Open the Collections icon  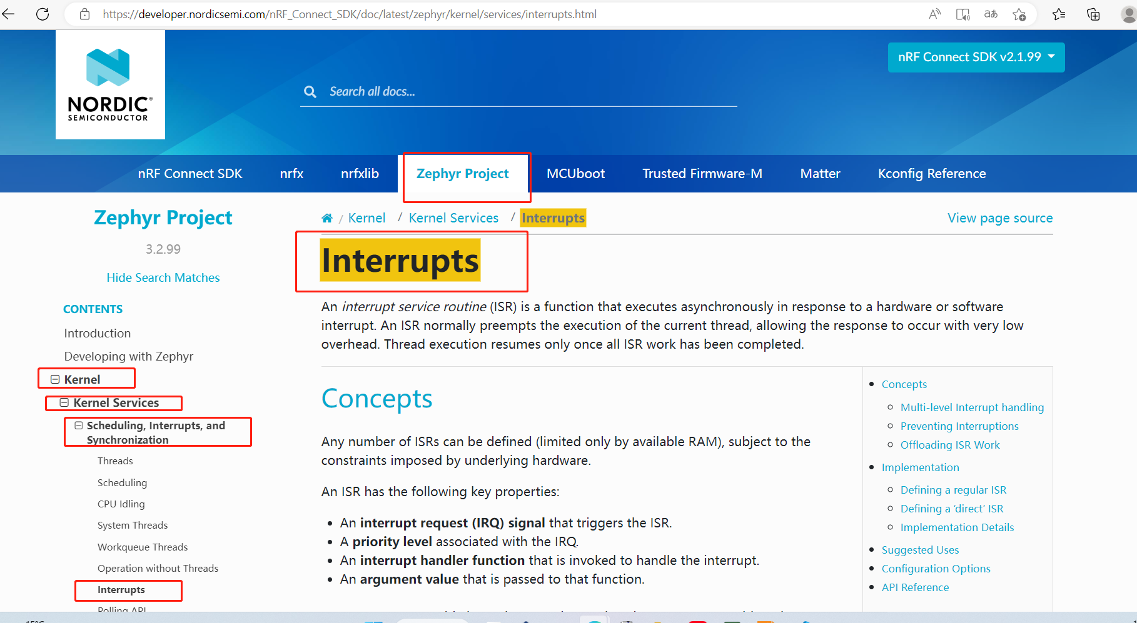[x=1093, y=14]
